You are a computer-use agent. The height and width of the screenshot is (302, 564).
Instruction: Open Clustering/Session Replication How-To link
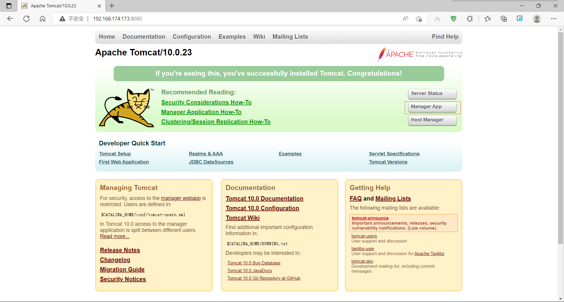(216, 122)
